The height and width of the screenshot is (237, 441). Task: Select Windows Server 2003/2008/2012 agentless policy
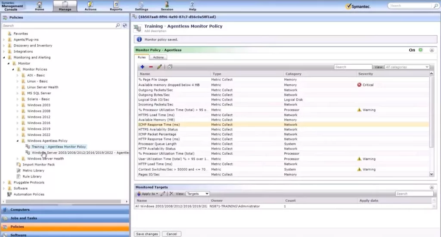(81, 153)
